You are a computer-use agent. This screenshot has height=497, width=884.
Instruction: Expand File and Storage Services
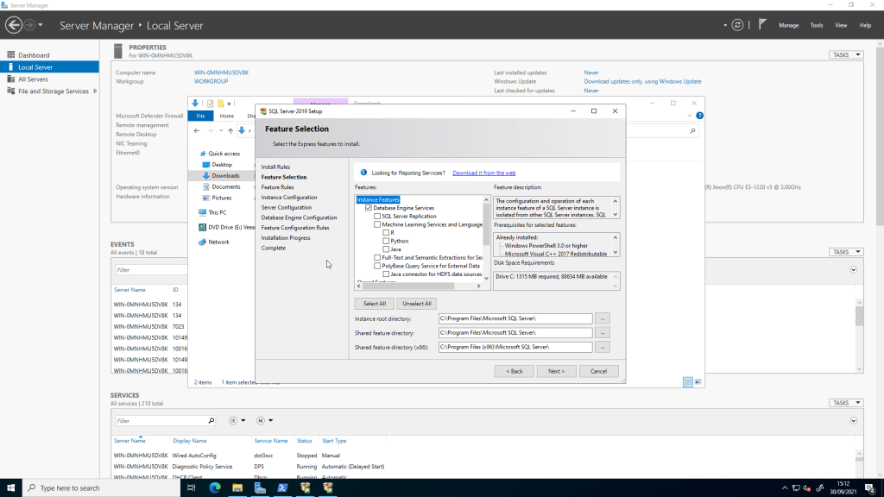[95, 91]
